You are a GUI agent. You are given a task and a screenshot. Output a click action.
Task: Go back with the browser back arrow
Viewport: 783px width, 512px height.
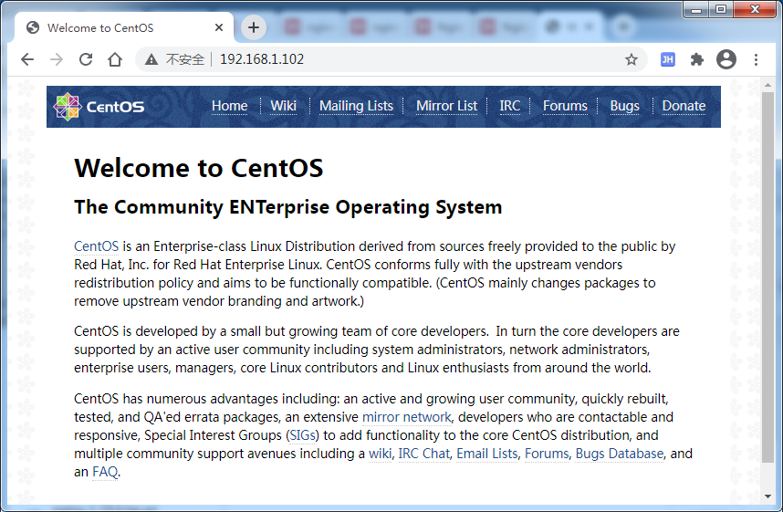27,59
